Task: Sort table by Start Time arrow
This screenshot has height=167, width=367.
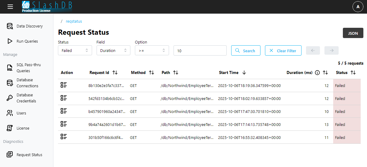Action: click(x=244, y=72)
